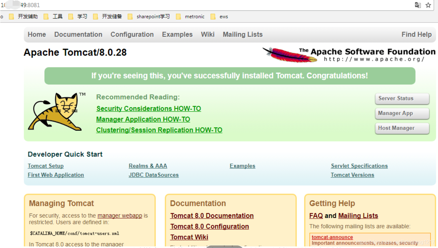438x248 pixels.
Task: Click the Managing Tomcat heading
Action: pos(61,203)
